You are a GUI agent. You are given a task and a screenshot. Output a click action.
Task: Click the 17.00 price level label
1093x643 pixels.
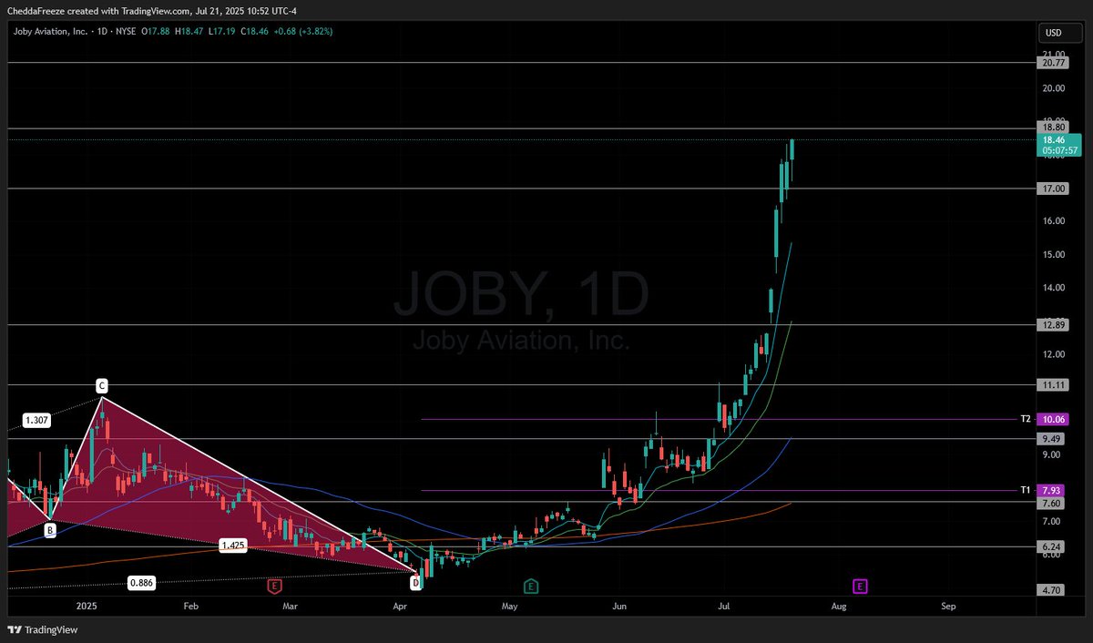point(1052,189)
